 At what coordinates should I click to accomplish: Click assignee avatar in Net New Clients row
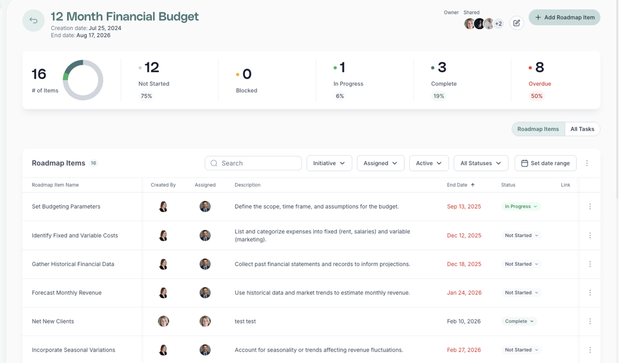[x=205, y=321]
